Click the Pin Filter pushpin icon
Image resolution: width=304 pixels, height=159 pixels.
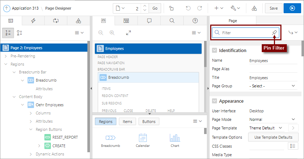[x=274, y=32]
